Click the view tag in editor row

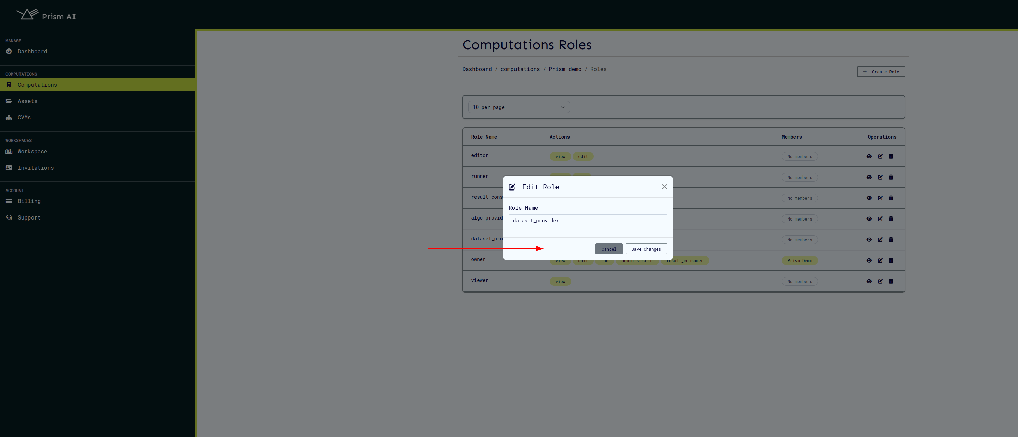click(x=560, y=157)
